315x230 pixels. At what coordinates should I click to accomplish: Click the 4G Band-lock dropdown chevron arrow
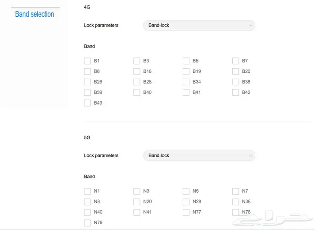[251, 26]
